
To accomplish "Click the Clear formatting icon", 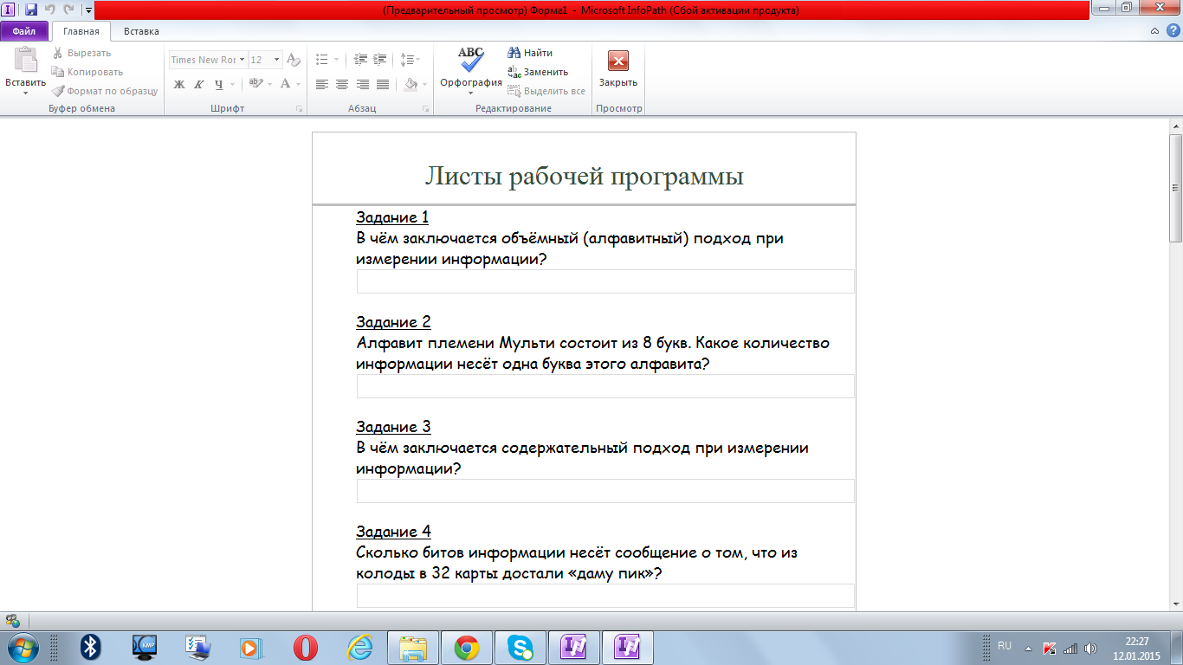I will click(293, 60).
